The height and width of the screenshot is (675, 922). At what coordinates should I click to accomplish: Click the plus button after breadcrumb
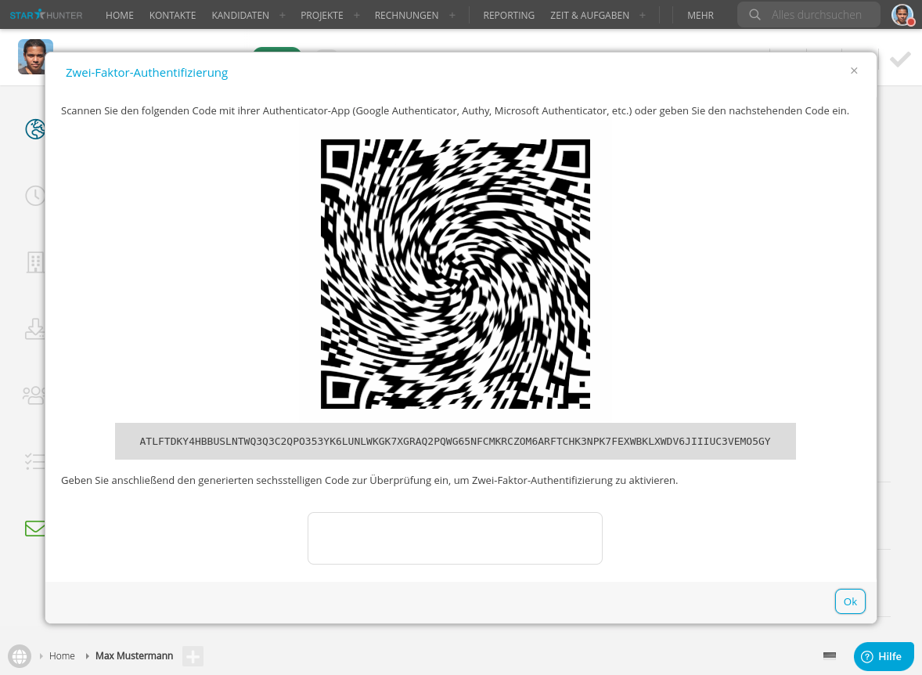[x=193, y=656]
